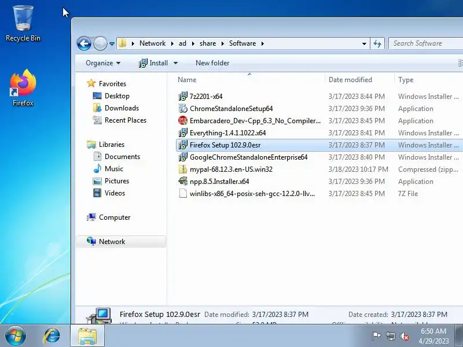Open the Documents library

point(122,156)
